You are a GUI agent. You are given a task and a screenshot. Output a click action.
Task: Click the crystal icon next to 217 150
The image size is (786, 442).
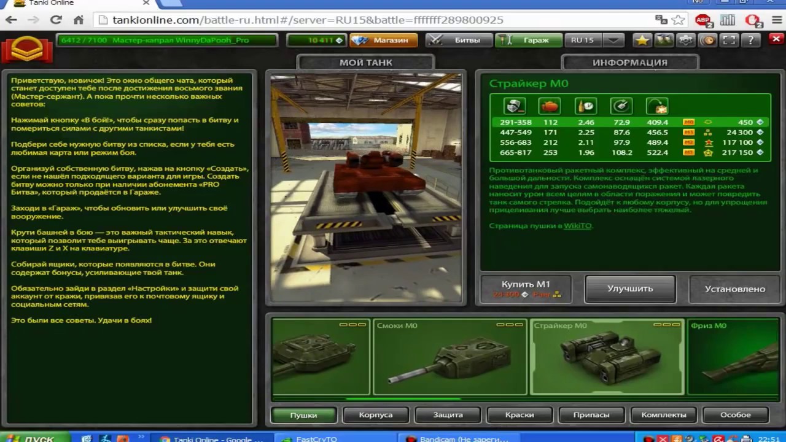(760, 152)
